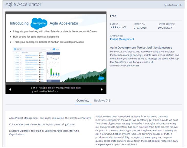Click bullet 'Integrate your backlog with other Salesforce objects'

click(55, 31)
